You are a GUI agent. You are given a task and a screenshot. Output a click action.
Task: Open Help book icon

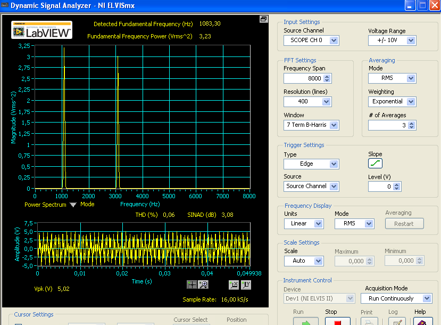[x=423, y=321]
